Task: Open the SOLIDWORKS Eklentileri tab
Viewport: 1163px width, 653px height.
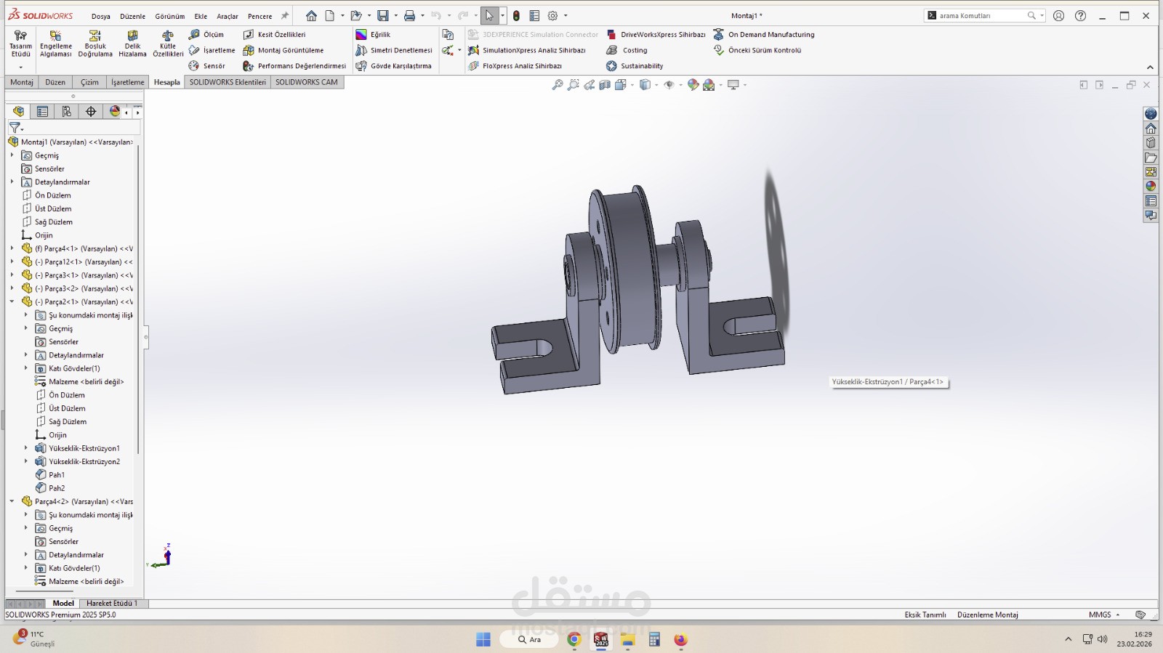Action: click(228, 82)
